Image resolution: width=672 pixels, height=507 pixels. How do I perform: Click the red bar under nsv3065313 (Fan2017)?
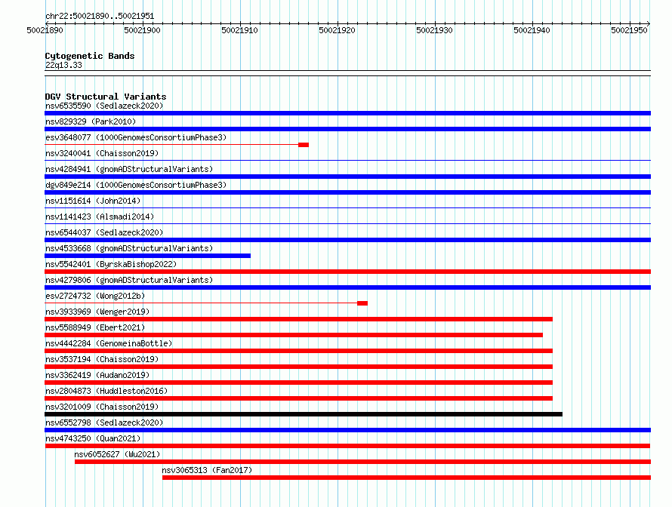click(x=406, y=478)
